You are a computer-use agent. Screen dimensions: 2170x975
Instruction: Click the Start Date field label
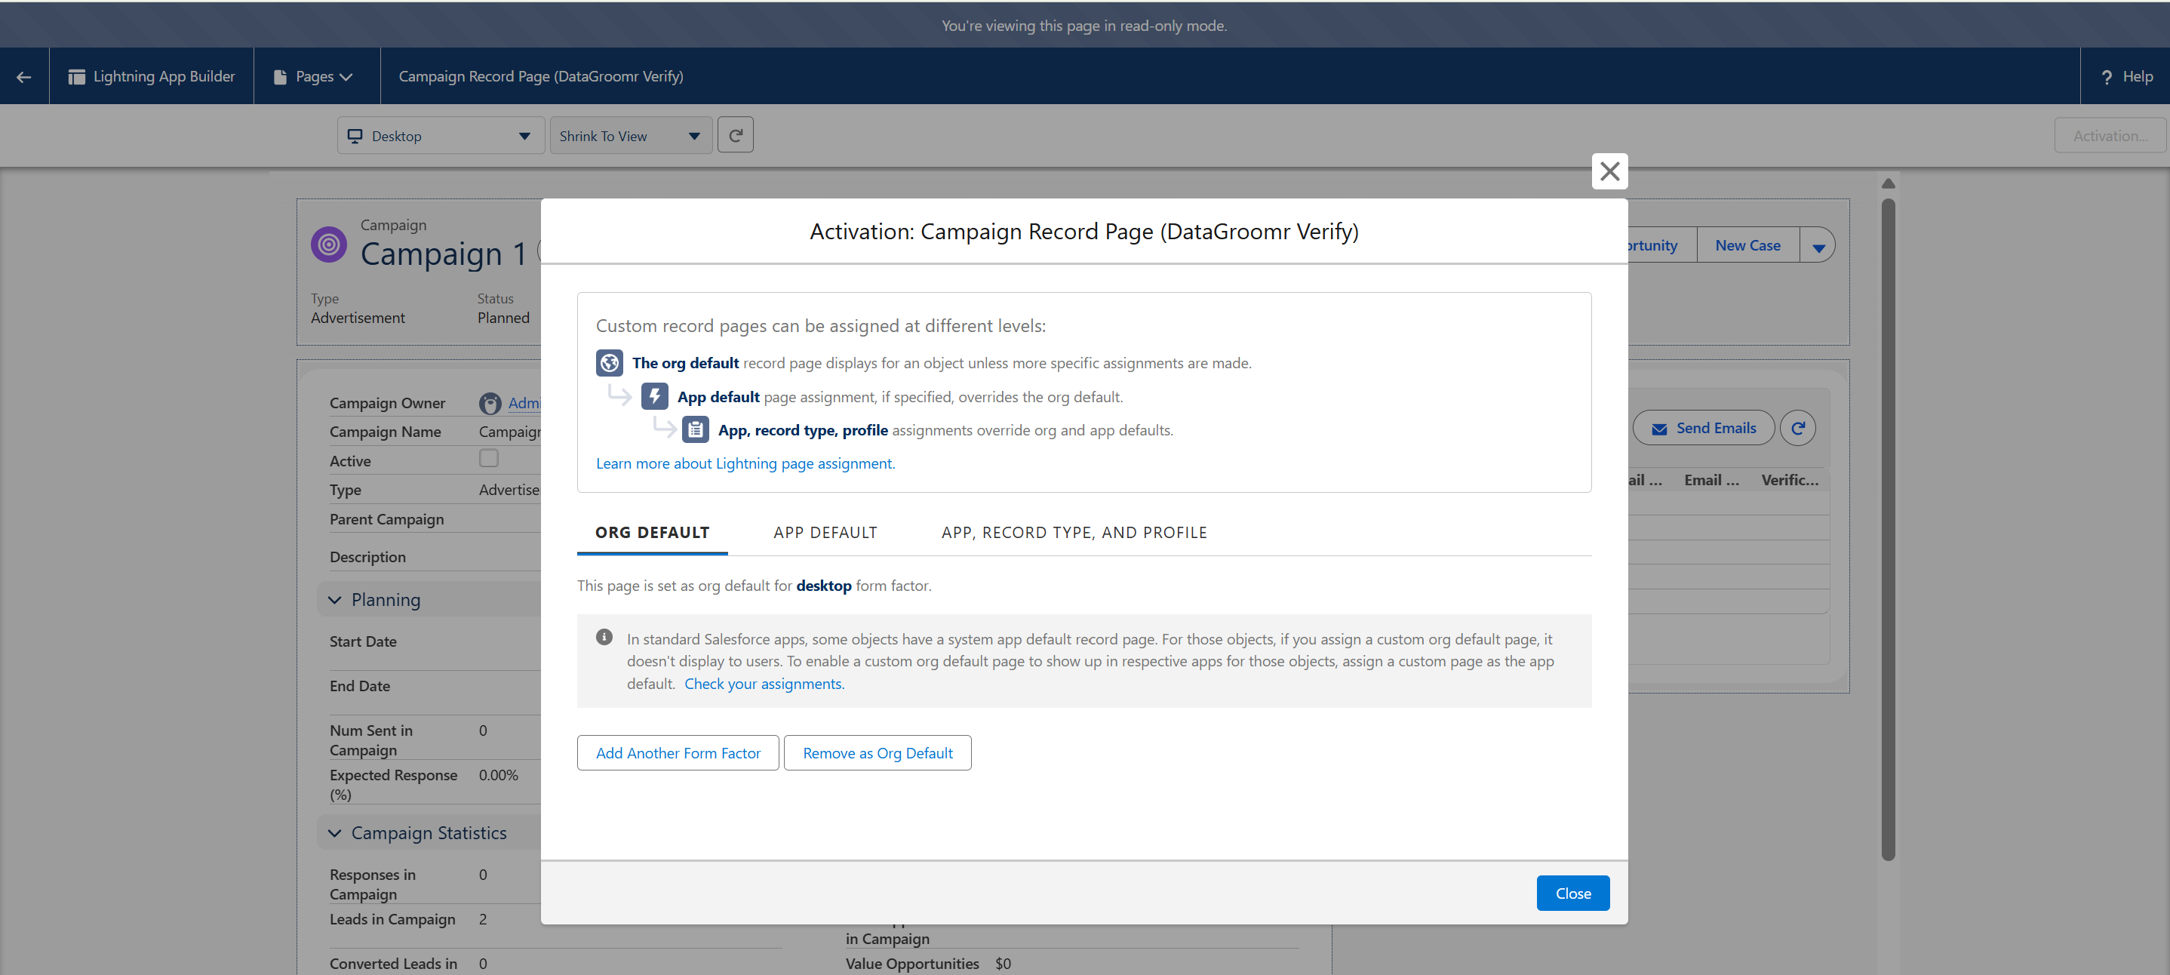tap(363, 642)
